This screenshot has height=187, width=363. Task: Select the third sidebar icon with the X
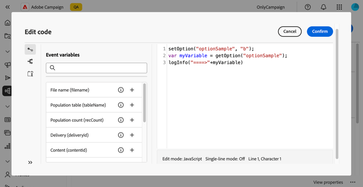[x=30, y=74]
